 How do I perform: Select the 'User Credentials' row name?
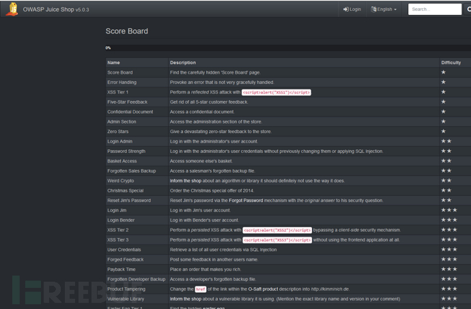tap(124, 250)
